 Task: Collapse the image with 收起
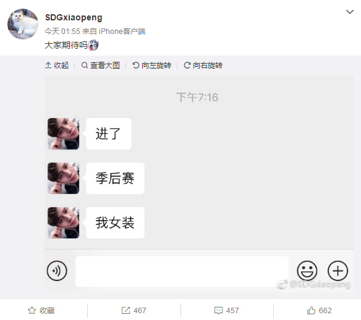point(57,65)
